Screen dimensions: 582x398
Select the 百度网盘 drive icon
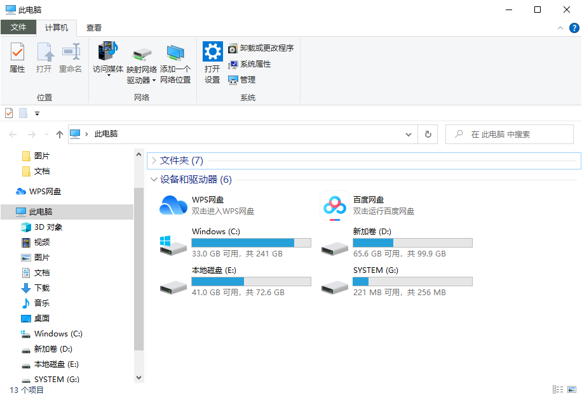(x=334, y=206)
